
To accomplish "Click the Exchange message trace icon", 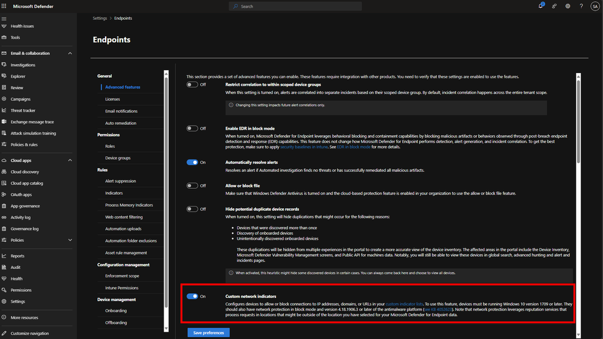I will pos(4,122).
